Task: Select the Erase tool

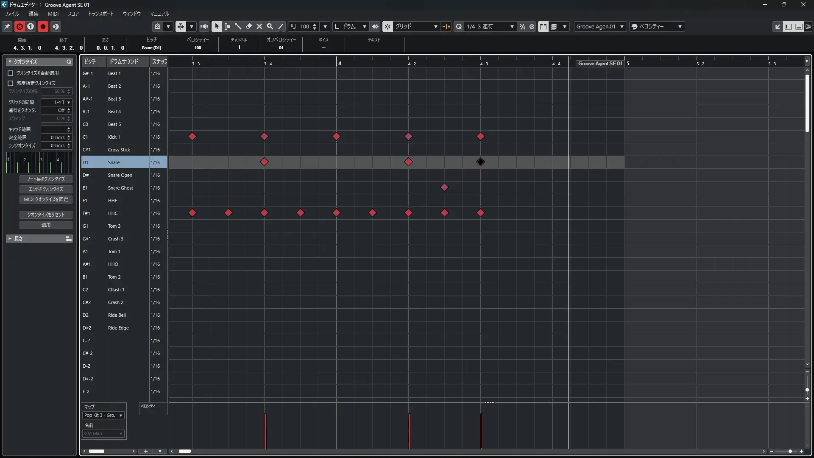Action: tap(249, 26)
